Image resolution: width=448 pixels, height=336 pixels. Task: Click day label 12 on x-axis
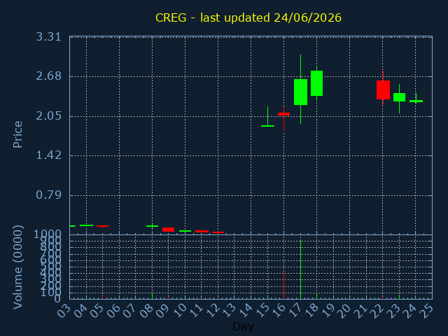(x=212, y=311)
